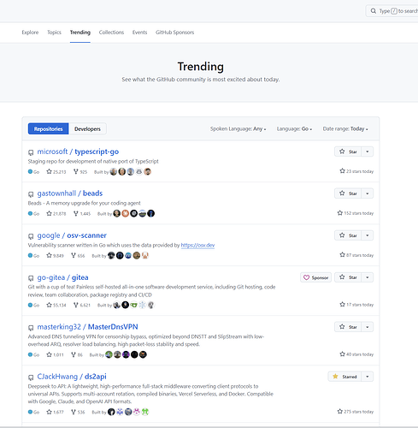
Task: Star the gastownhall / beads repository
Action: coord(348,193)
